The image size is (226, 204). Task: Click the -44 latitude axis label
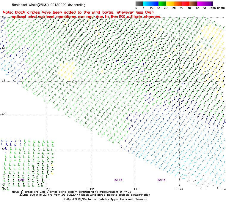(x=3, y=81)
